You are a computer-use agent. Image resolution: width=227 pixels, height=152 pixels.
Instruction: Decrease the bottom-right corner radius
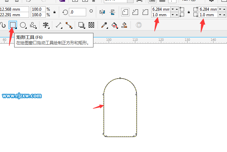click(220, 15)
